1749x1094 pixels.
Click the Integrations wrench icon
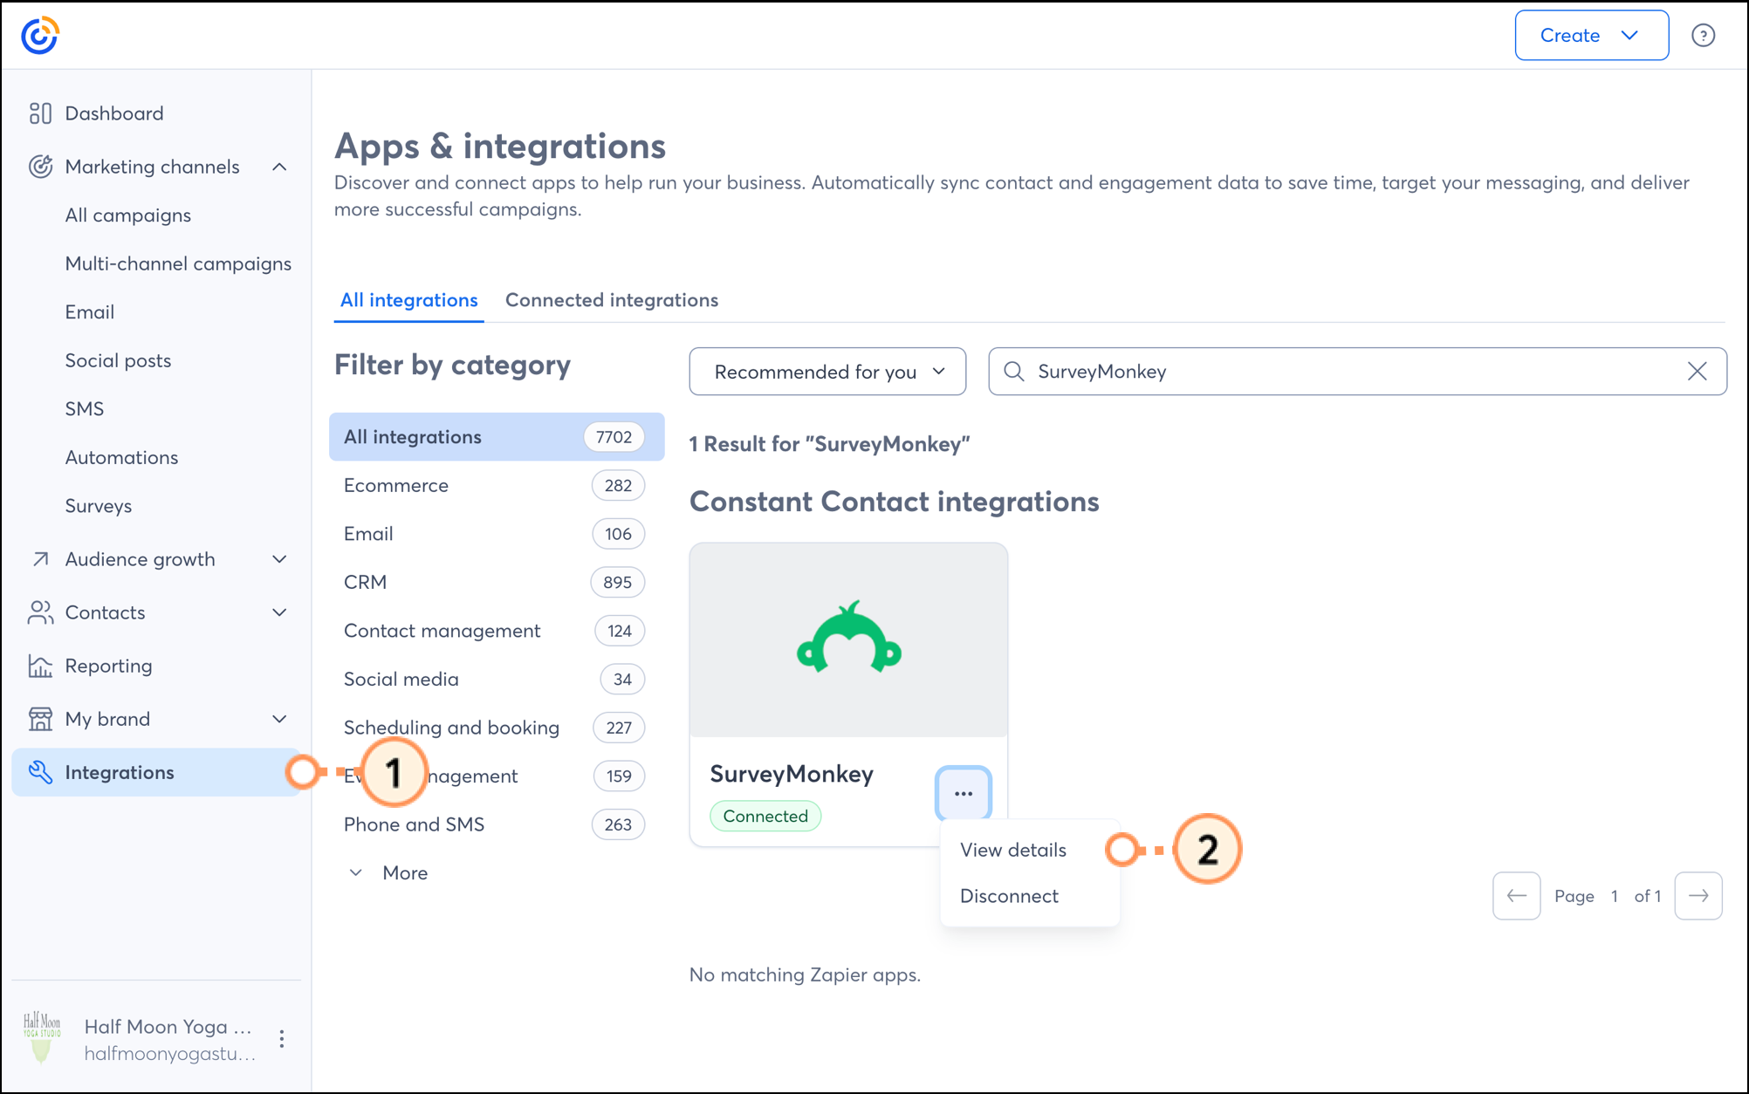pos(40,772)
